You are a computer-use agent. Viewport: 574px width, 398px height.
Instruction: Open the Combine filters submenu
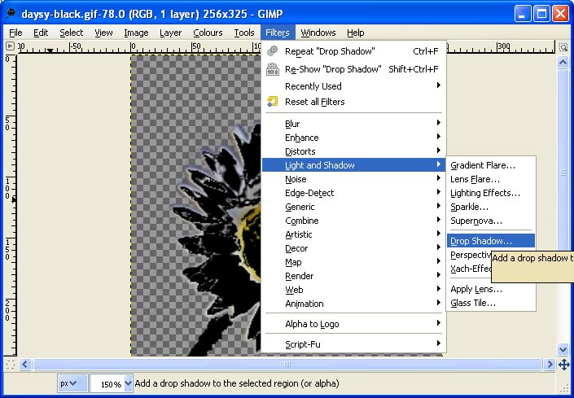[x=353, y=221]
